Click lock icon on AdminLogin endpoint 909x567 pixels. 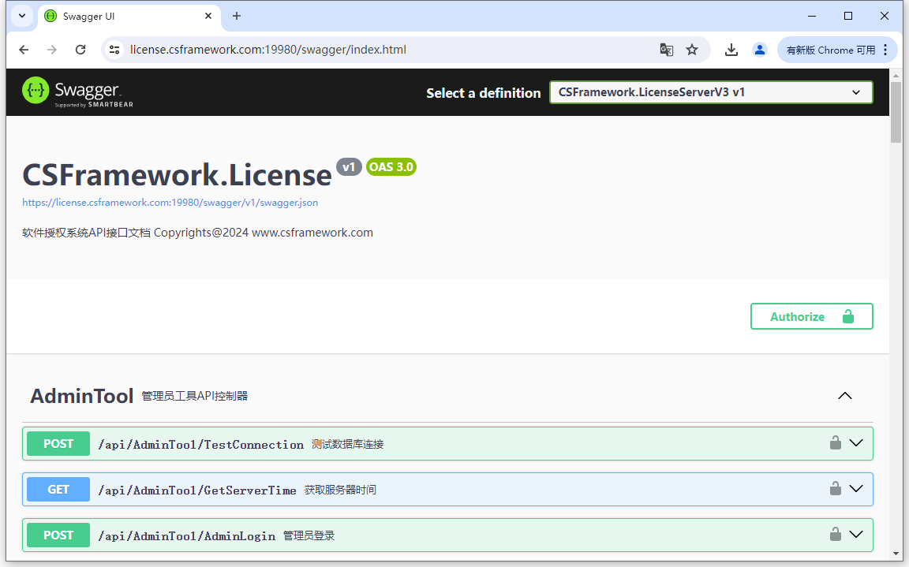point(836,535)
